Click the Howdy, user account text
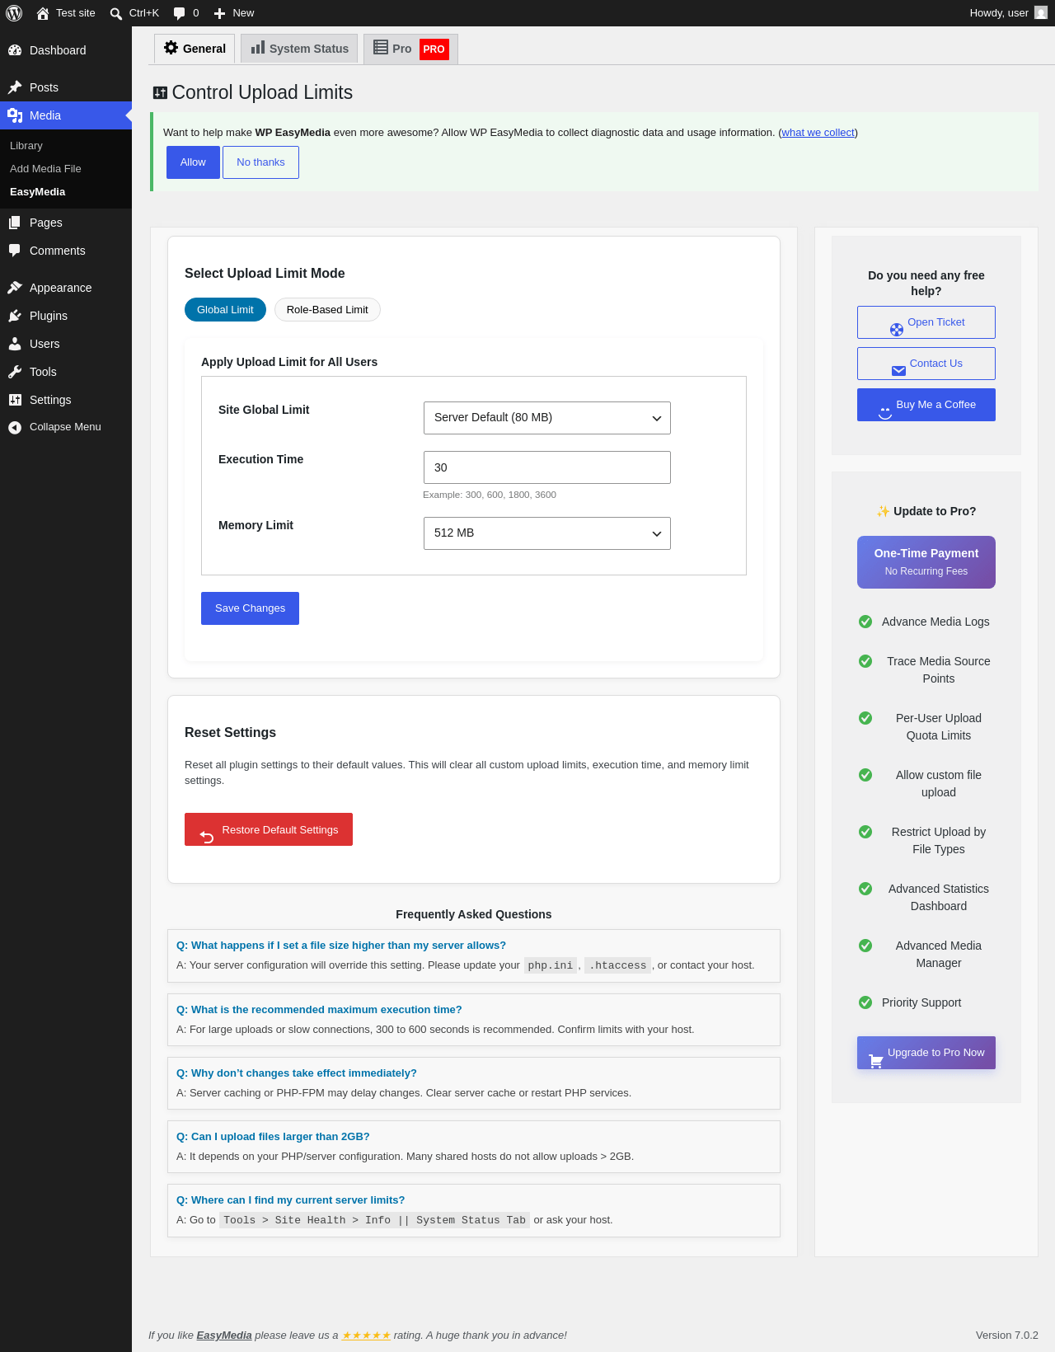The width and height of the screenshot is (1055, 1352). coord(999,13)
